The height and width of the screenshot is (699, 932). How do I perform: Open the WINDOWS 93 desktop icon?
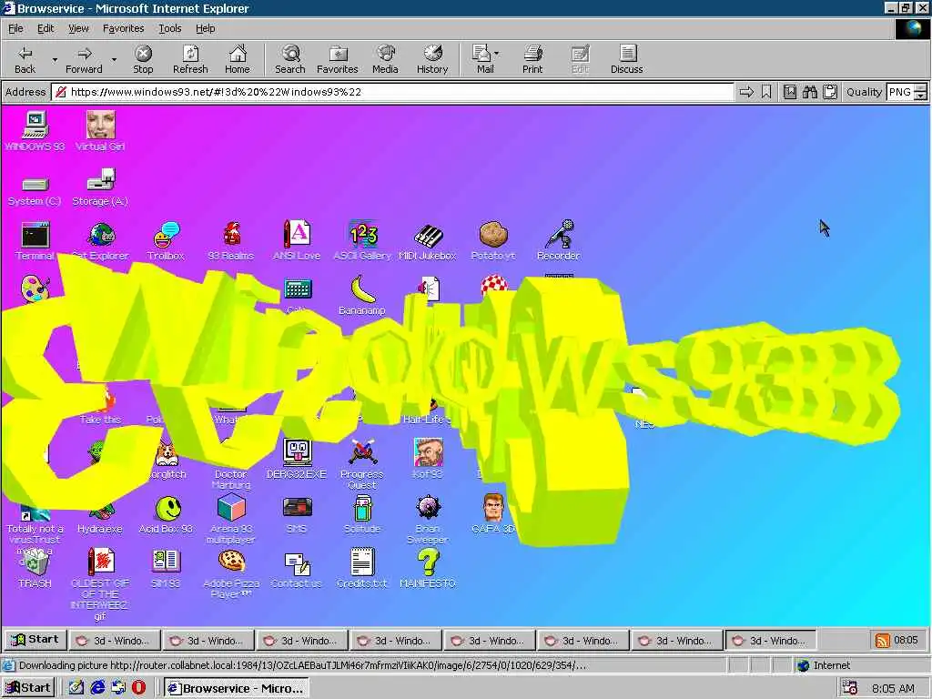pos(35,131)
